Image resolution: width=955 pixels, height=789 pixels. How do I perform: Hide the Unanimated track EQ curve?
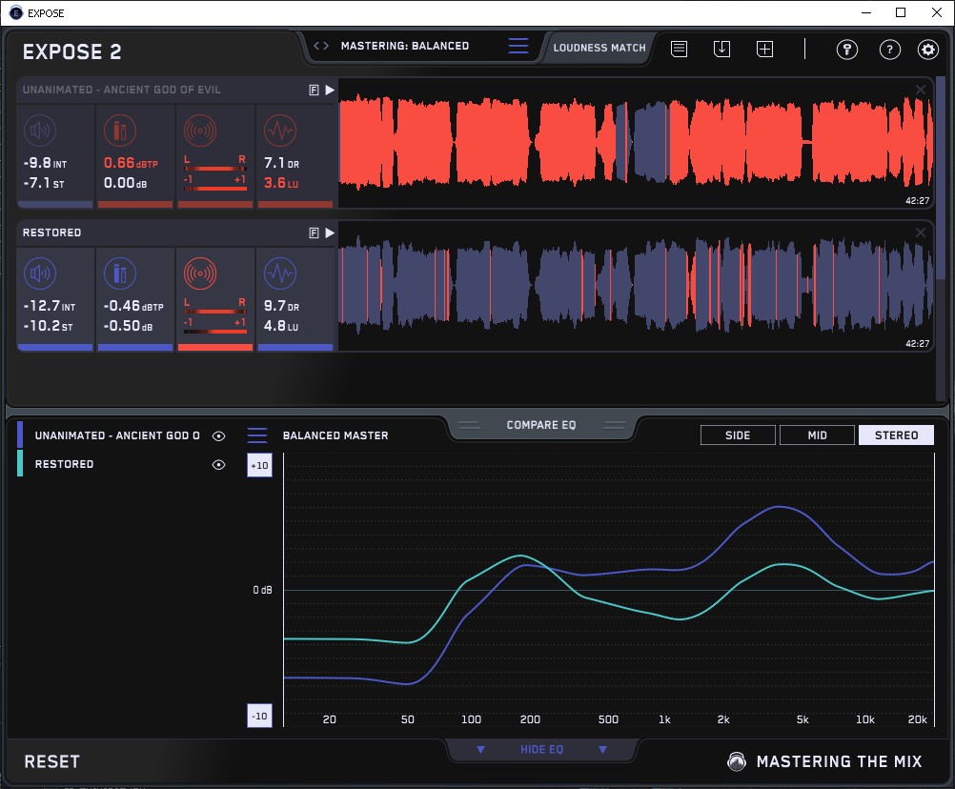click(x=219, y=435)
